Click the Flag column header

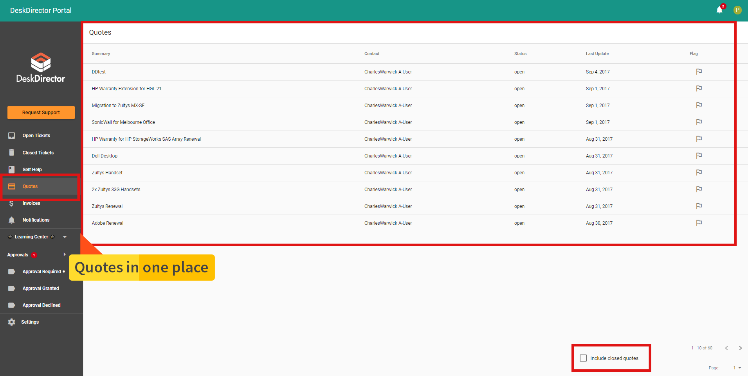694,54
